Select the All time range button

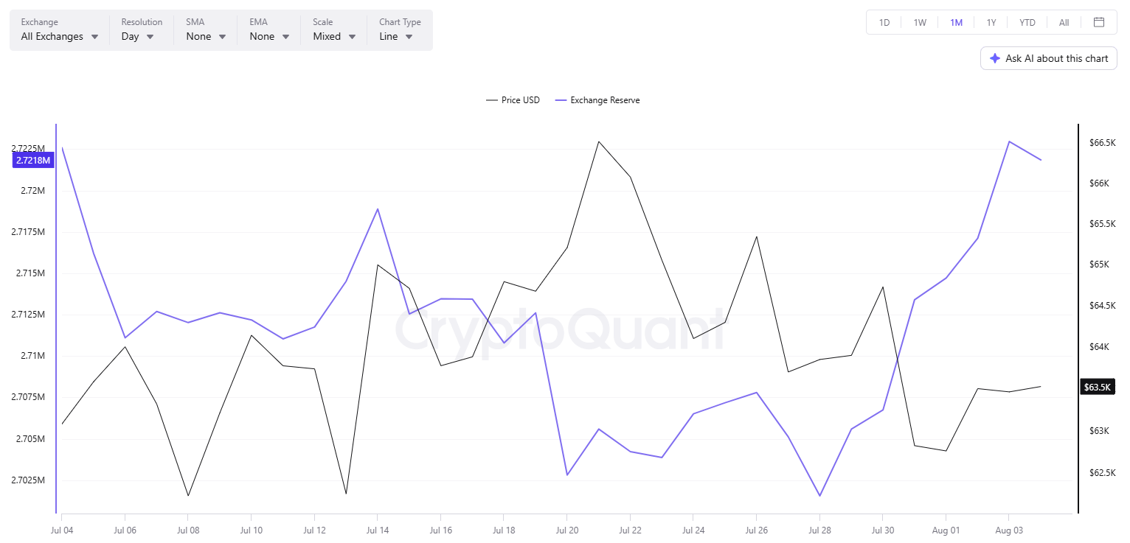(x=1064, y=22)
